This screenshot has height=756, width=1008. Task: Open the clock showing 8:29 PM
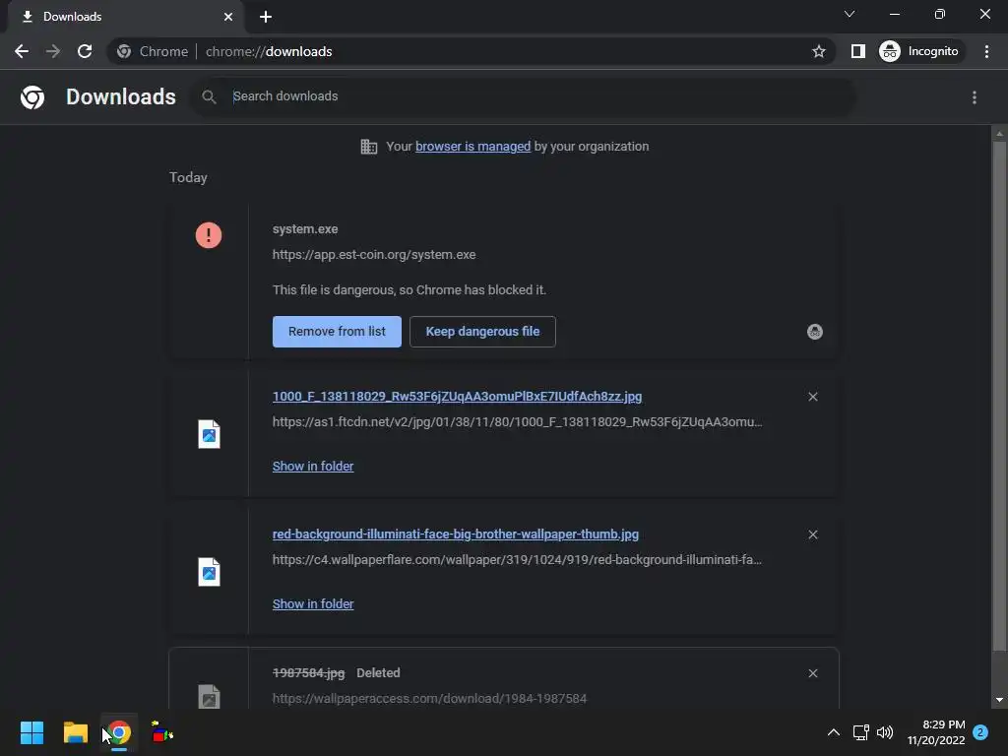click(936, 732)
